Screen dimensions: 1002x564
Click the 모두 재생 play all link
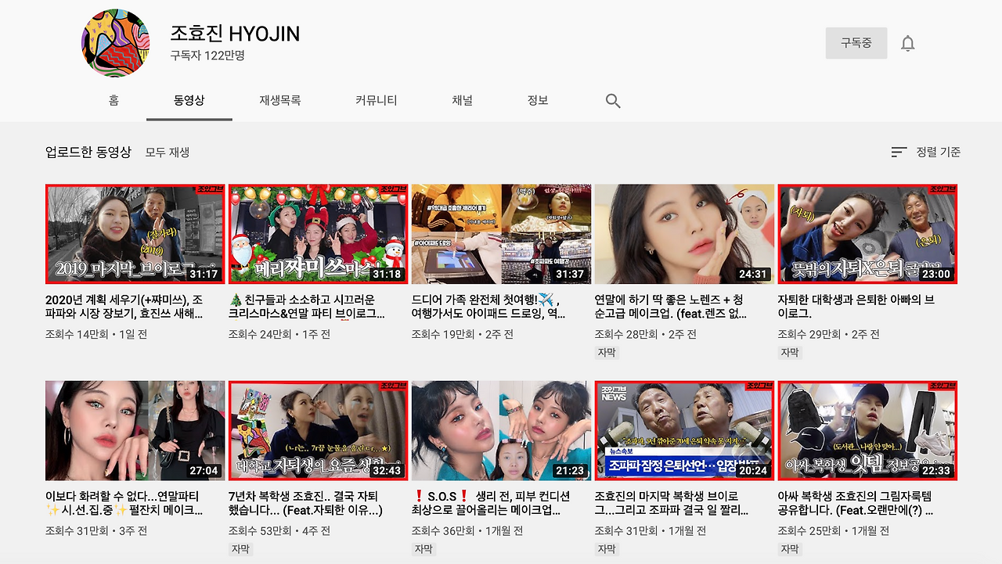pos(168,153)
